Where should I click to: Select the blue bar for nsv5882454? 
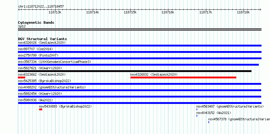140,97
